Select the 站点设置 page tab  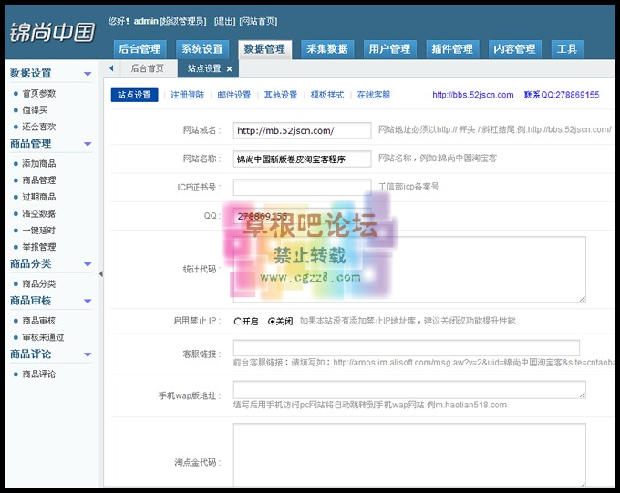[204, 68]
